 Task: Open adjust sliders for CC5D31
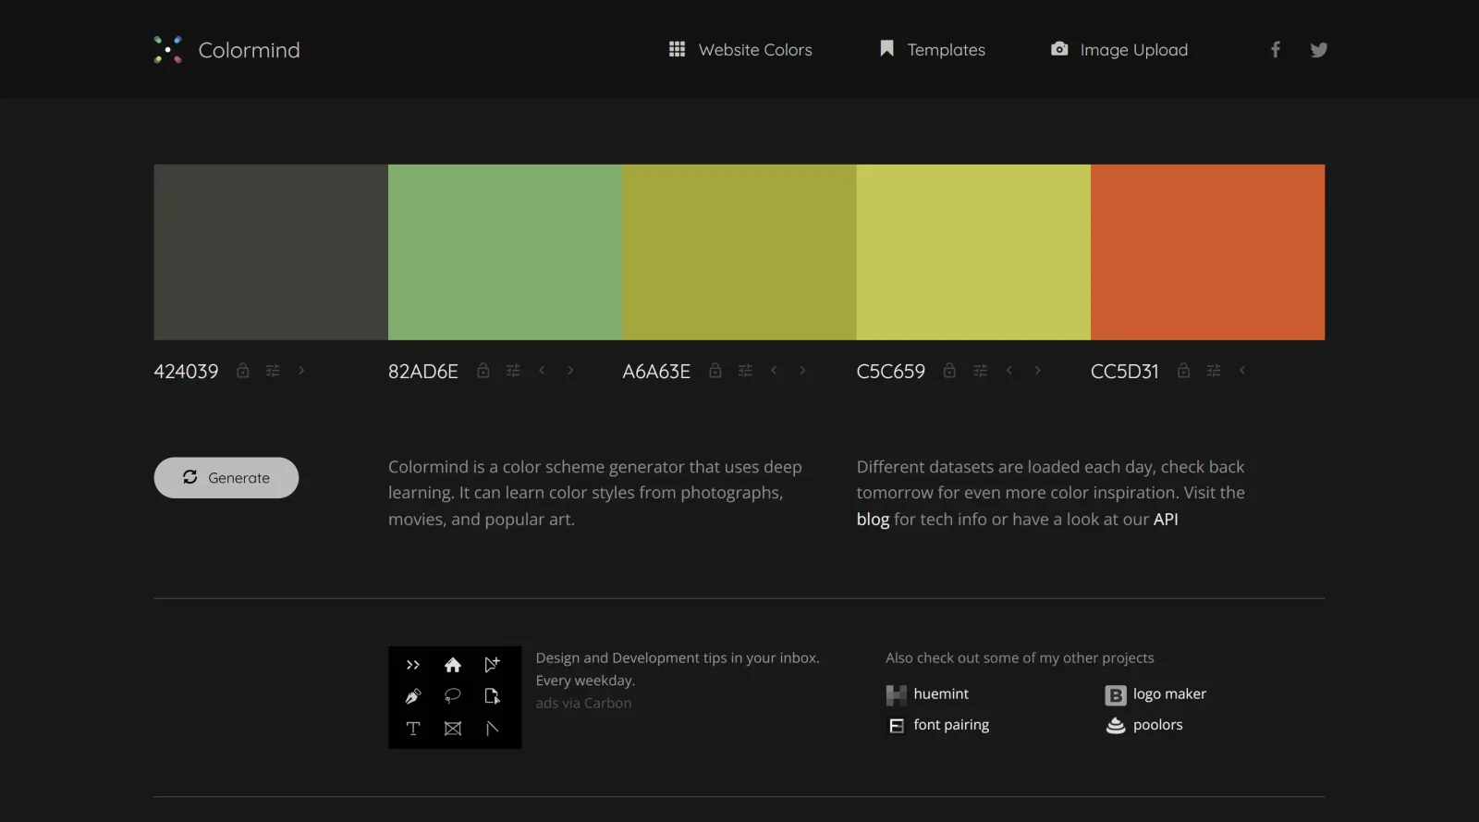point(1214,371)
